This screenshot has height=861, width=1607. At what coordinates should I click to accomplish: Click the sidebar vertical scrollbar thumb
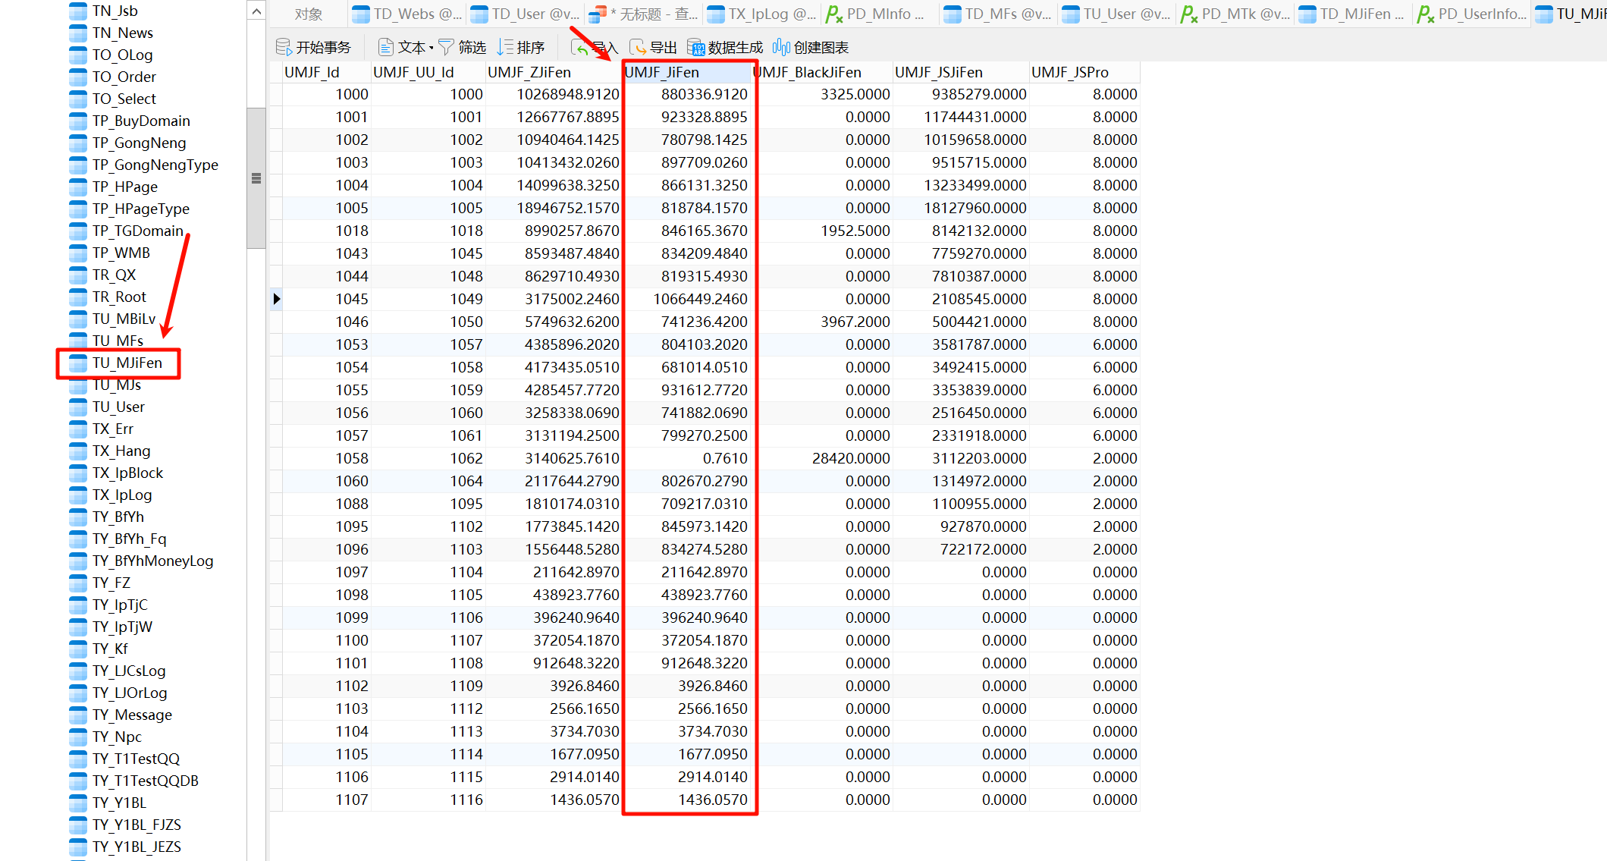click(256, 178)
